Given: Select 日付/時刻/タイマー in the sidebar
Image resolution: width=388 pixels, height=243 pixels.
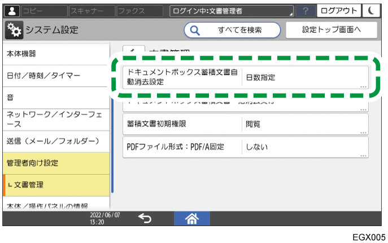Looking at the screenshot, I should coord(56,76).
